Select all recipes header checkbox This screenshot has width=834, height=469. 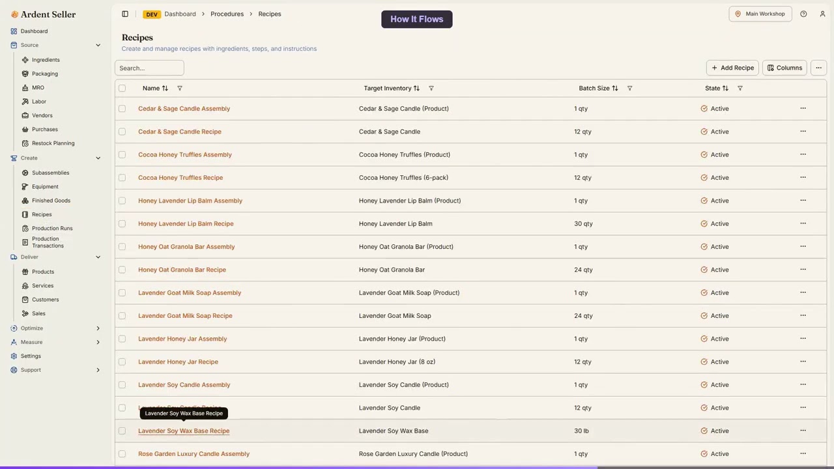pos(122,88)
